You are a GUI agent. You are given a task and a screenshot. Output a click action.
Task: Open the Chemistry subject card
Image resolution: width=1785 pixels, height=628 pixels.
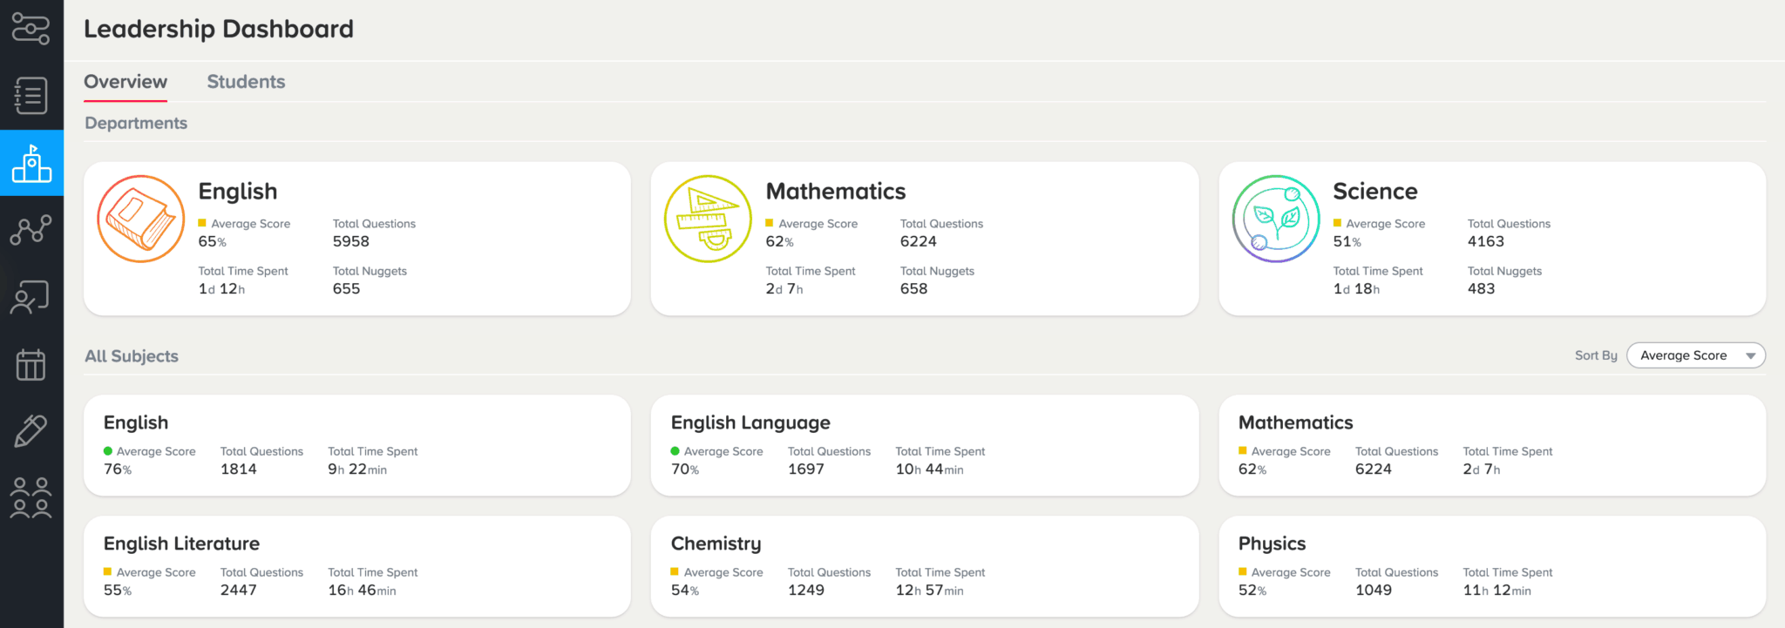925,567
